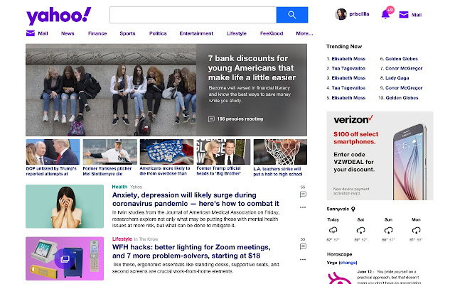The image size is (455, 284).
Task: Click trending item 10 Golden Globes
Action: [402, 98]
